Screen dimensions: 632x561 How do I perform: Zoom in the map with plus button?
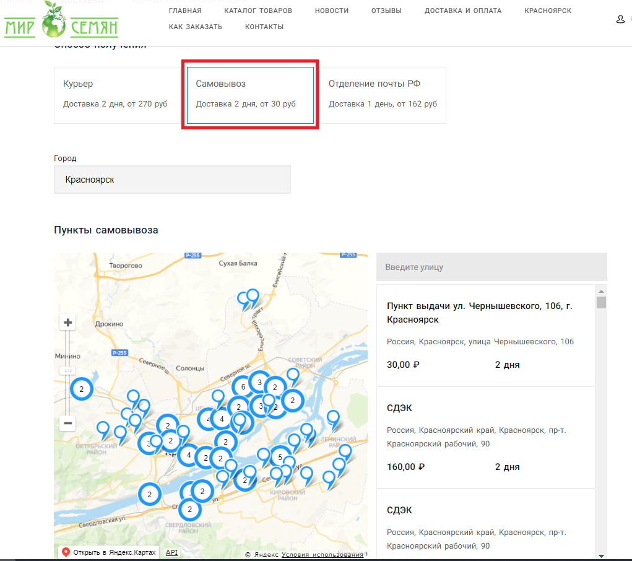(x=67, y=323)
